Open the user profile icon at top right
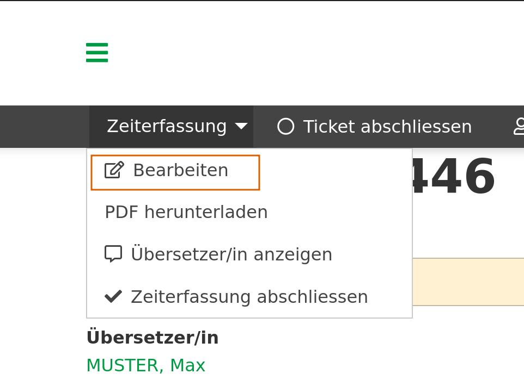Screen dimensions: 524x386 pyautogui.click(x=521, y=126)
